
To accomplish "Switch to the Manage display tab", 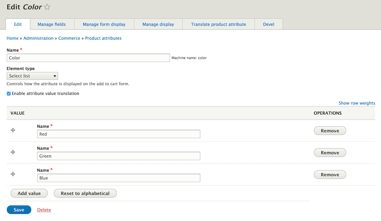I will (158, 24).
